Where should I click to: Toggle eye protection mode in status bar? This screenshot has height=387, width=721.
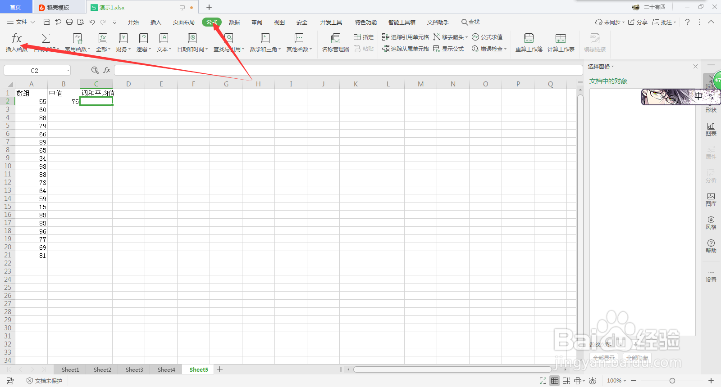click(x=593, y=381)
